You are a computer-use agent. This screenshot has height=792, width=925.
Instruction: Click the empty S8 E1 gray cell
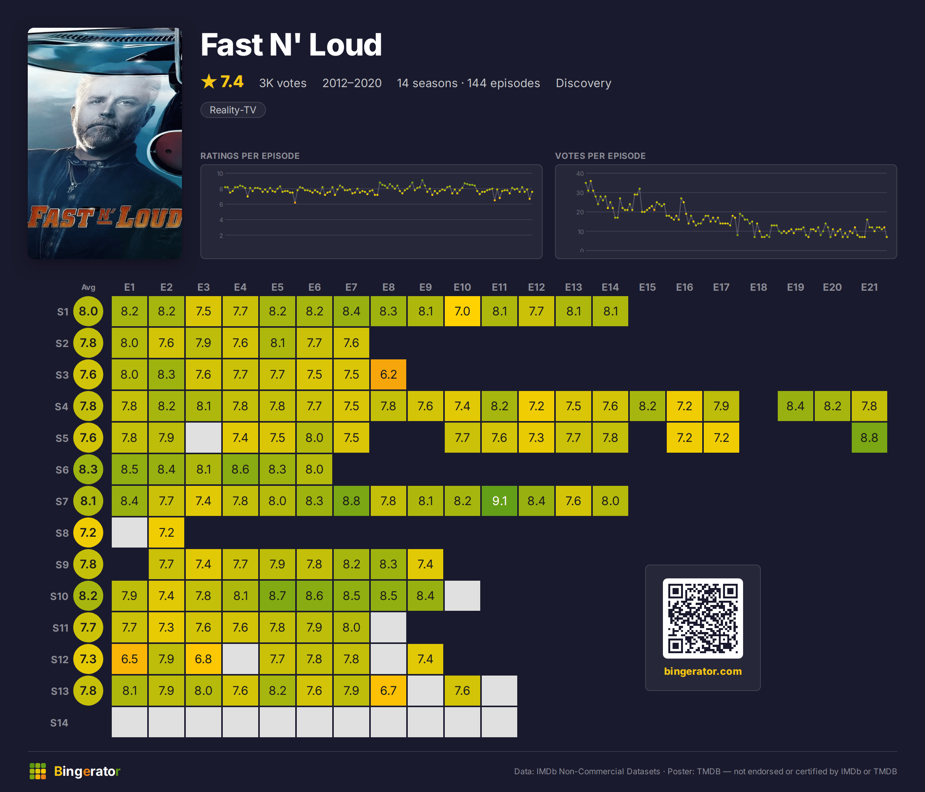[x=129, y=532]
